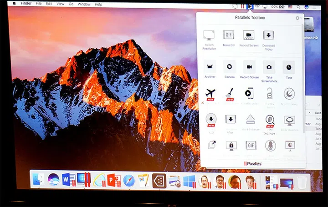Launch Internet Explorer from the Dock
Image resolution: width=328 pixels, height=207 pixels.
pyautogui.click(x=100, y=180)
